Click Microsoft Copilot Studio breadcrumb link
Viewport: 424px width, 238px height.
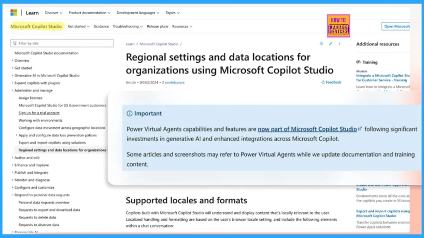coord(159,44)
